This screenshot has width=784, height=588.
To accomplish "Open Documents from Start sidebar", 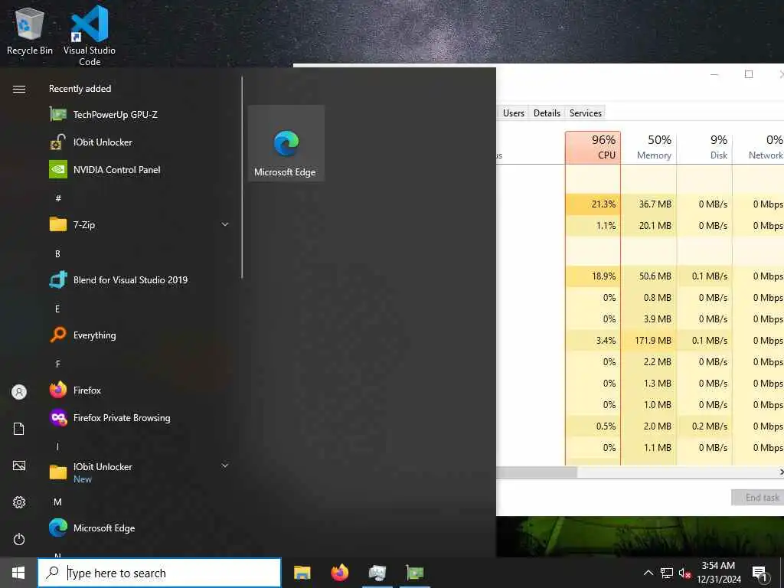I will pyautogui.click(x=19, y=429).
